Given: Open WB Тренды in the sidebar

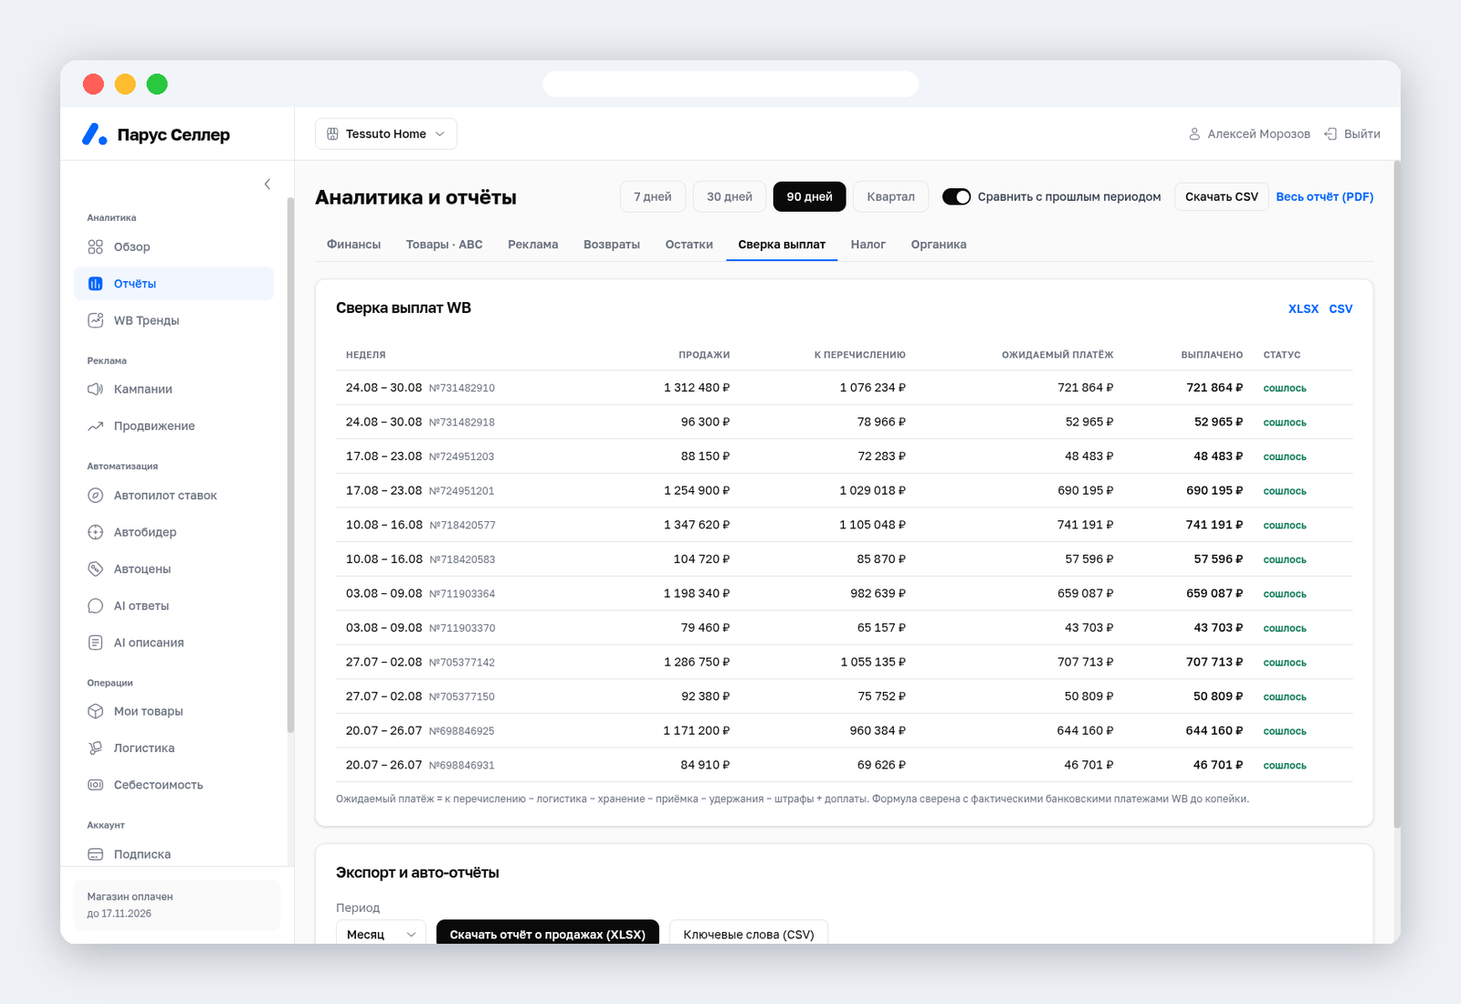Looking at the screenshot, I should coord(173,320).
